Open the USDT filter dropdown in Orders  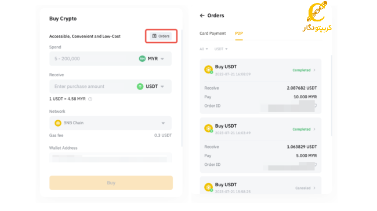221,49
